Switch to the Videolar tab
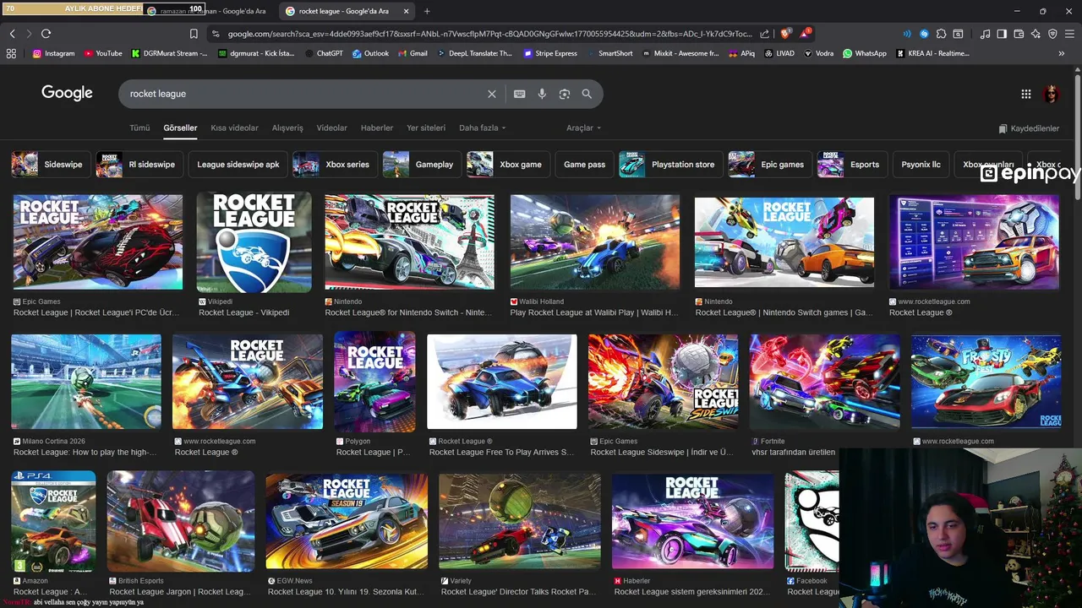The image size is (1082, 608). (x=331, y=128)
